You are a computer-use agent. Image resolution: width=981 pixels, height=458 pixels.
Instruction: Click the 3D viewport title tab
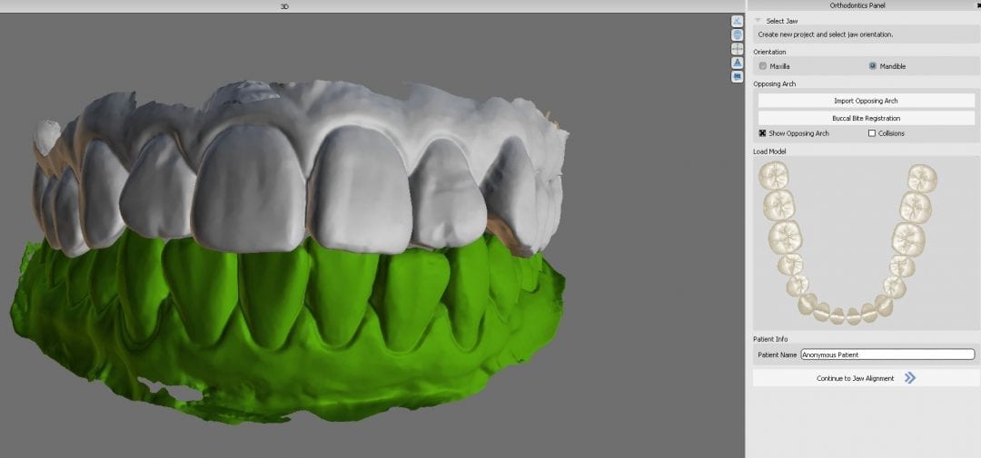284,6
